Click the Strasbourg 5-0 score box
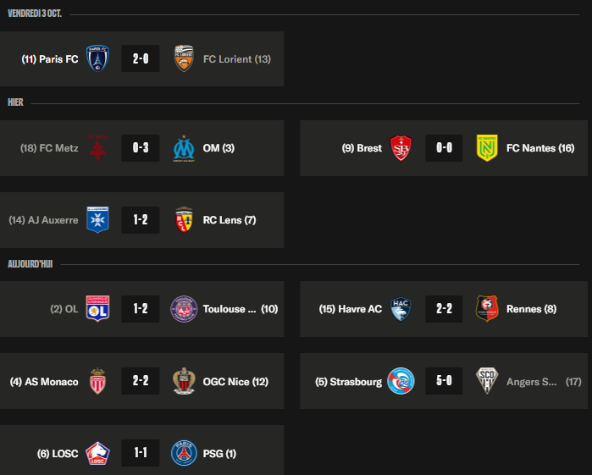Screen dimensions: 592x475 [x=444, y=381]
